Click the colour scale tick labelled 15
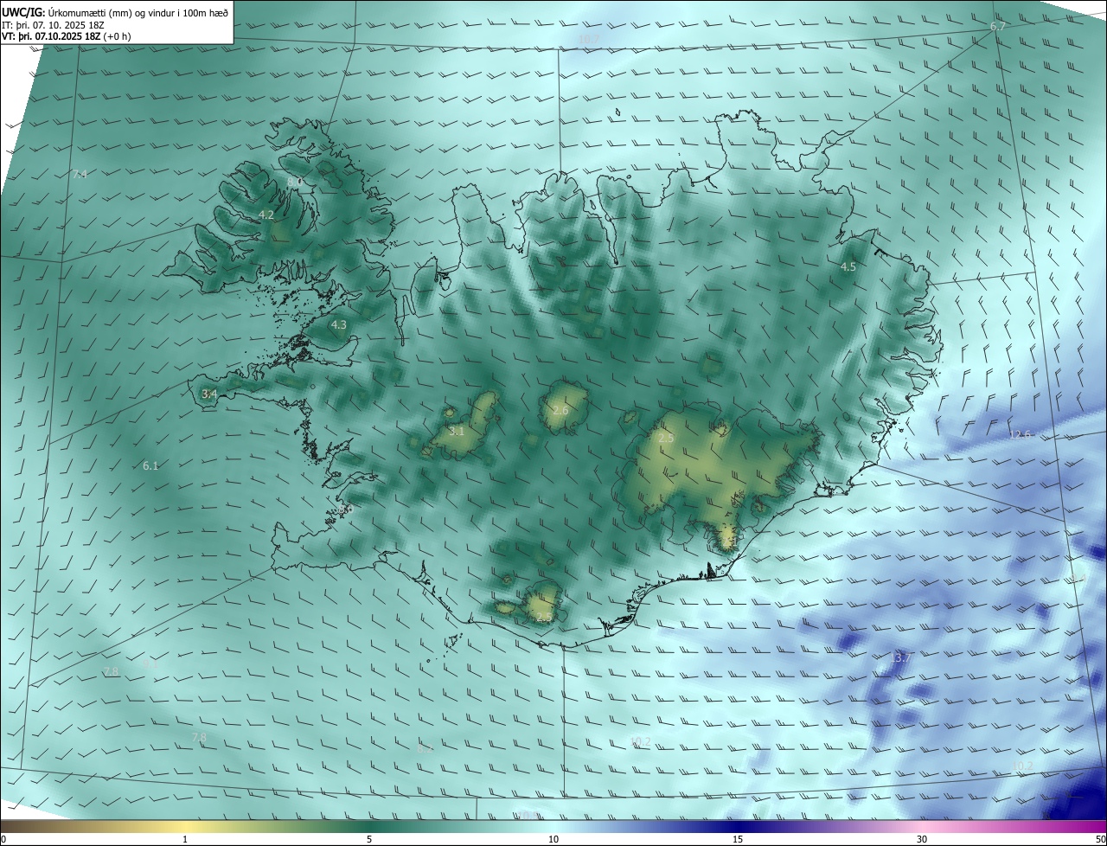The width and height of the screenshot is (1107, 846). tap(738, 839)
